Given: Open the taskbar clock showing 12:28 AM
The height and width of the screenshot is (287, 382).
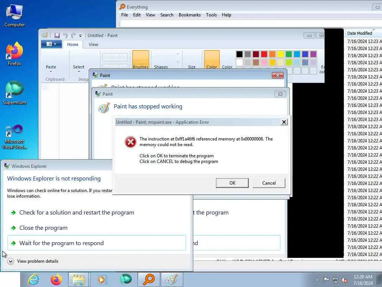Looking at the screenshot, I should 363,280.
